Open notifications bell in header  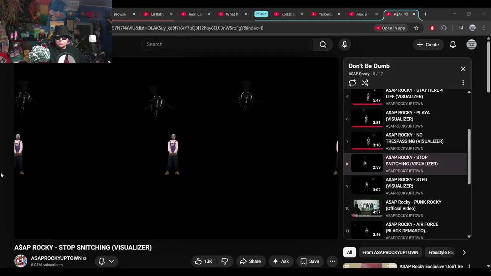tap(453, 44)
